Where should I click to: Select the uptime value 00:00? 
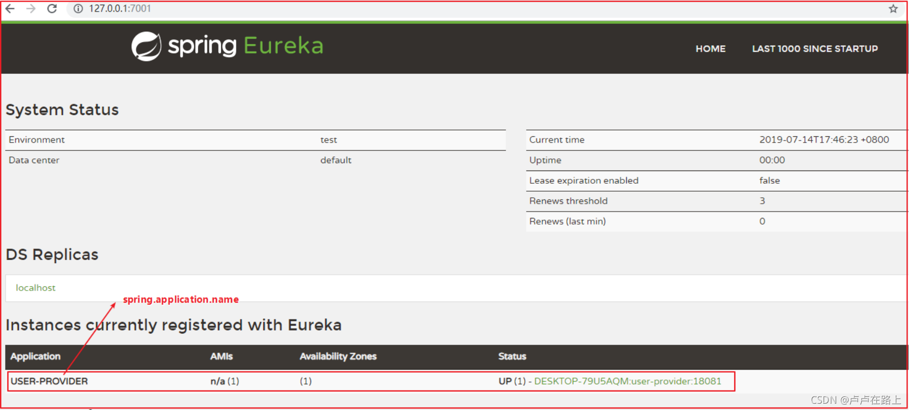coord(772,160)
